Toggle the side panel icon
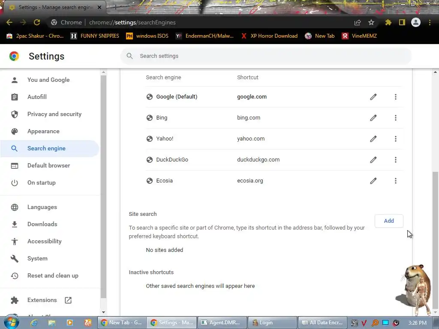This screenshot has height=329, width=439. pos(402,22)
